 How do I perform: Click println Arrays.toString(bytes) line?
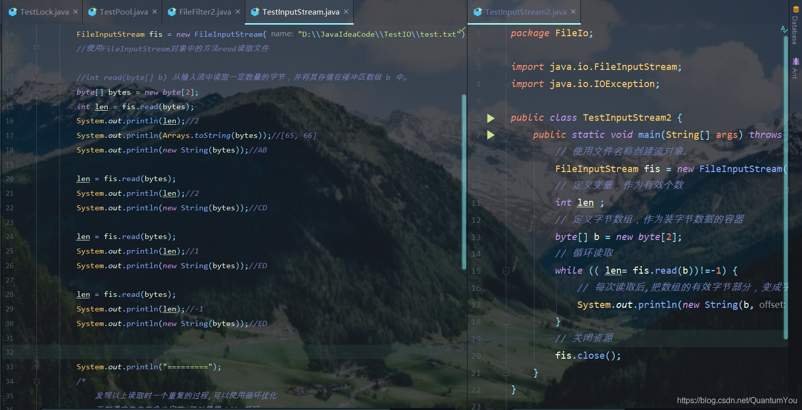coord(196,135)
